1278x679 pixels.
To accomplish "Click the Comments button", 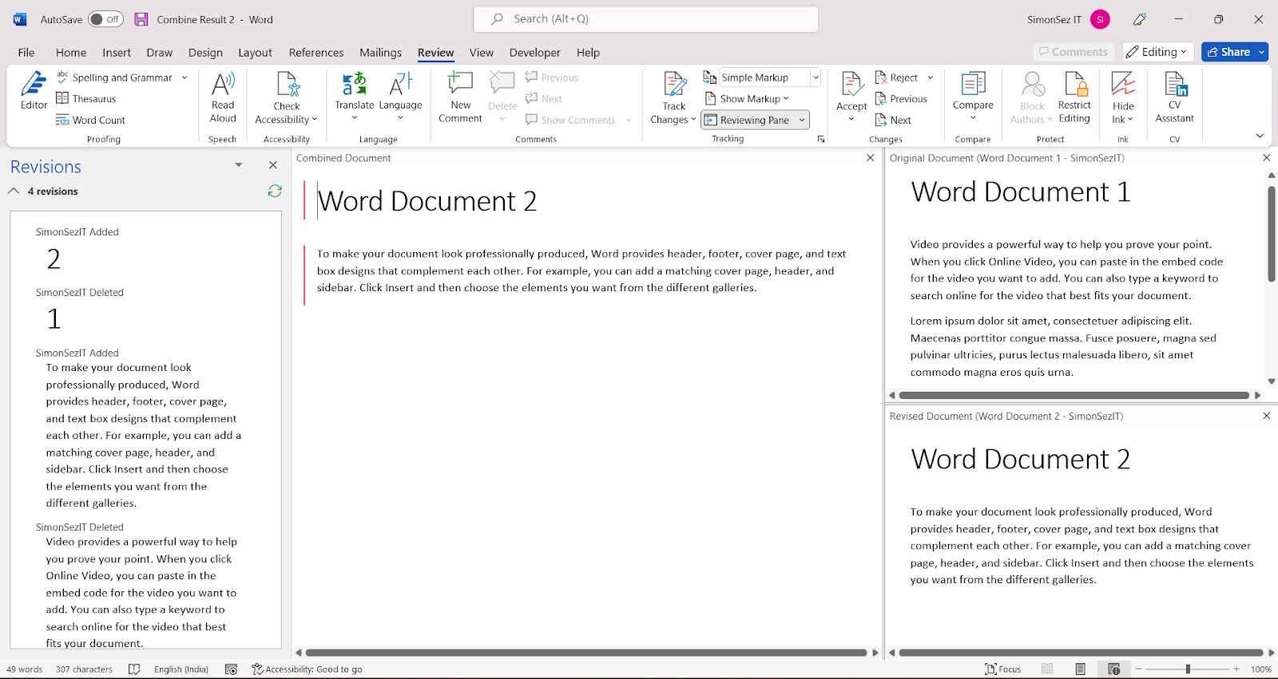I will coord(1074,52).
